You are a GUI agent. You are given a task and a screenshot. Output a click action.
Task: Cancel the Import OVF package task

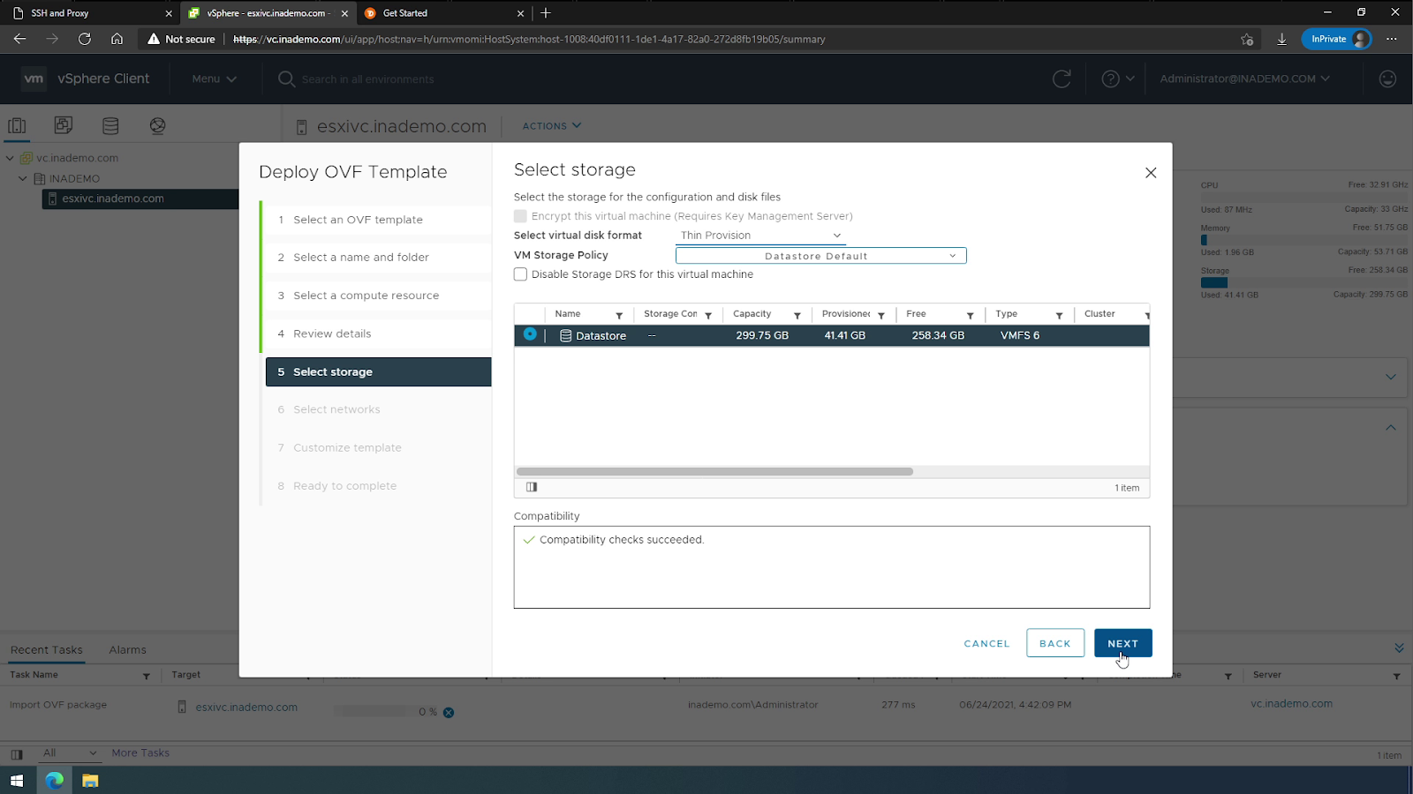[449, 712]
